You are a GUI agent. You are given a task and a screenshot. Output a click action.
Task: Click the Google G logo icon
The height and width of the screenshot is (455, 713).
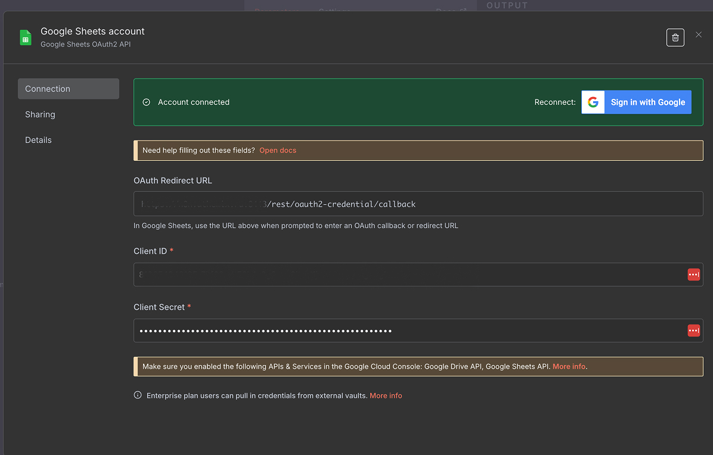(x=593, y=102)
